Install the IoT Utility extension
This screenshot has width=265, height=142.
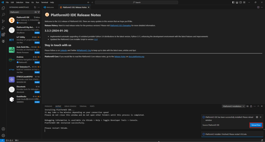coord(37,43)
